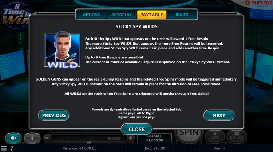
Task: Close the paytable dialog
Action: coord(136,129)
